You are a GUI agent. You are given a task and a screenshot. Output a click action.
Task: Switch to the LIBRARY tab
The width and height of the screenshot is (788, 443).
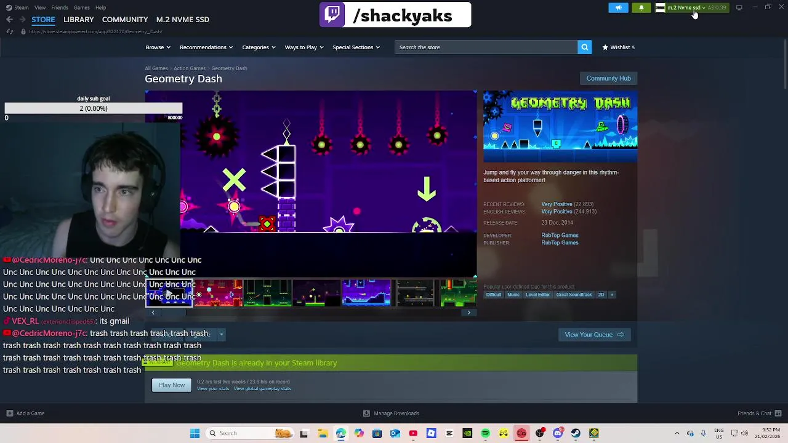79,20
